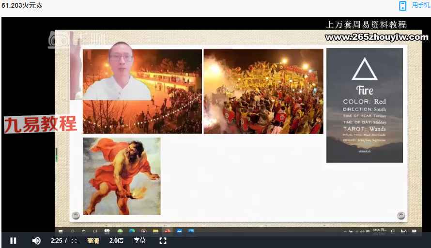
Task: Open the 高清 quality selector
Action: 93,241
